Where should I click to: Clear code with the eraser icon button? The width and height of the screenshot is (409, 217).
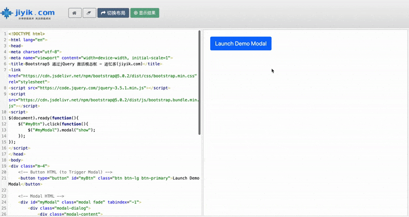click(x=89, y=13)
